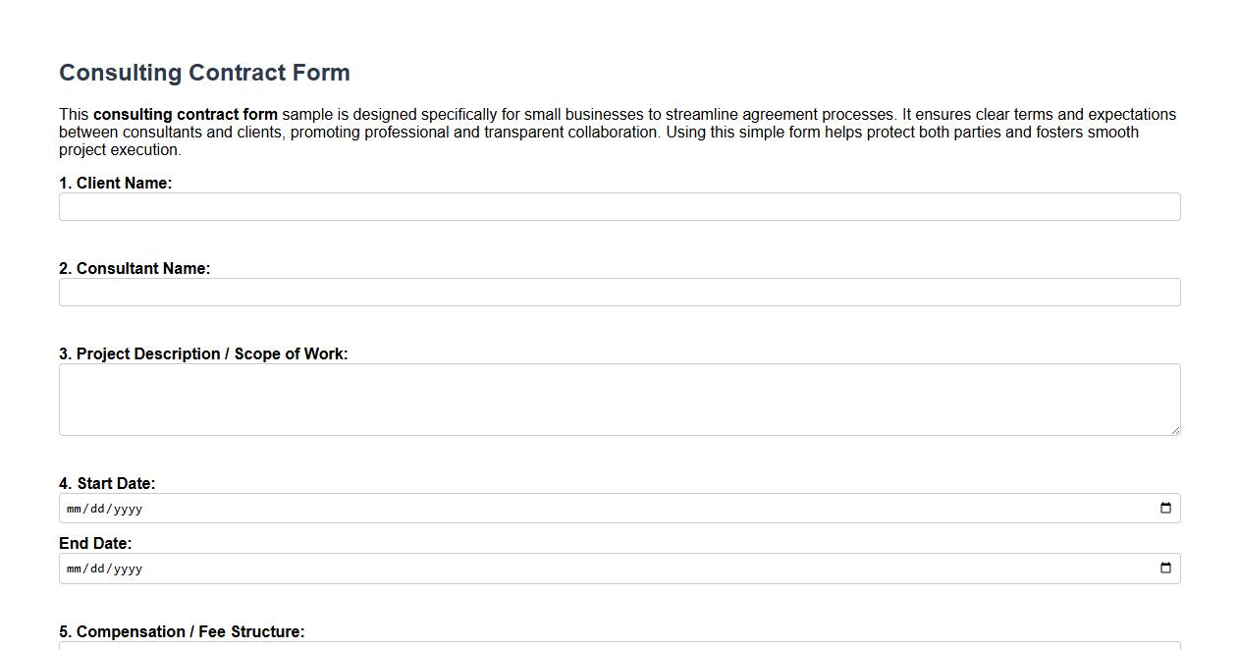Click inside the Consultant Name input field
The width and height of the screenshot is (1240, 650).
pyautogui.click(x=619, y=292)
